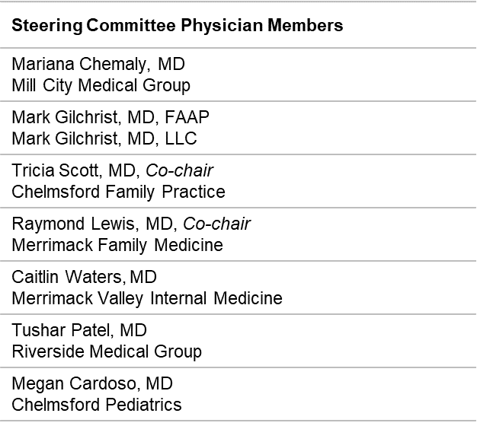Select Tushar Patel, MD name
Viewport: 477px width, 426px height.
79,330
